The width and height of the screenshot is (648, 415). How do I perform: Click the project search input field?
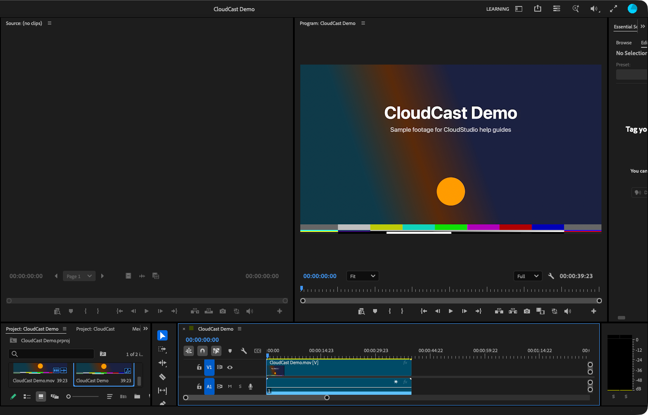tap(51, 354)
